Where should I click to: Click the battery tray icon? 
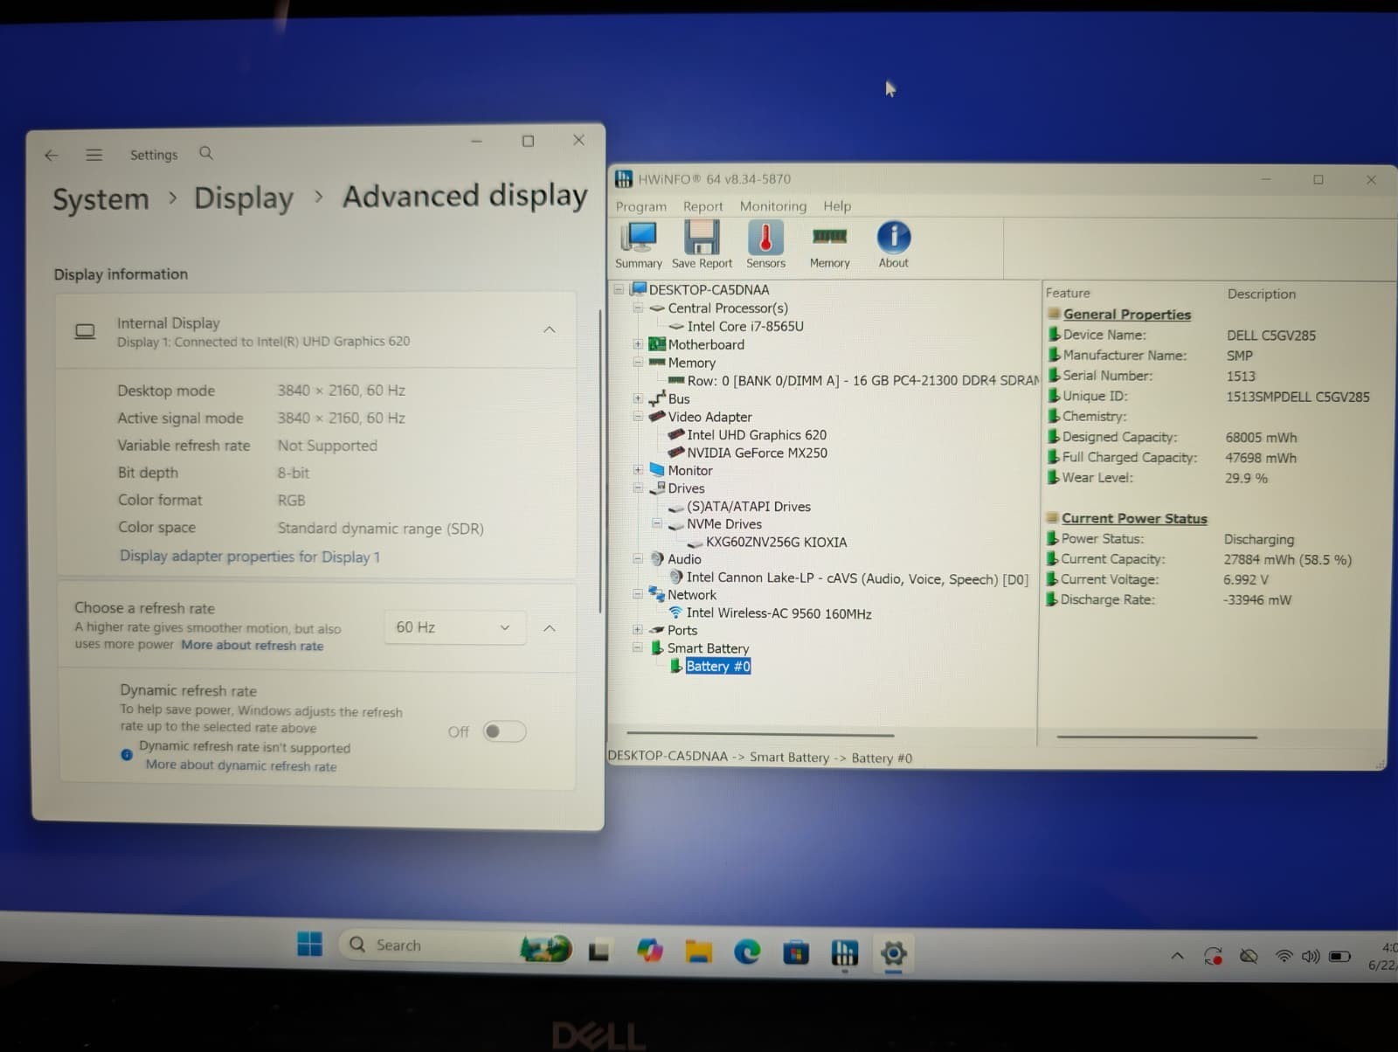(1339, 956)
